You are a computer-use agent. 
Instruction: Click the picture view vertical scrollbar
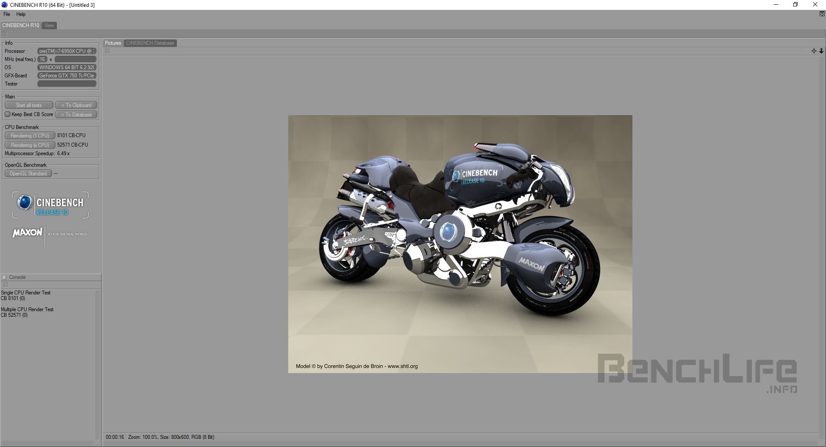click(x=822, y=244)
